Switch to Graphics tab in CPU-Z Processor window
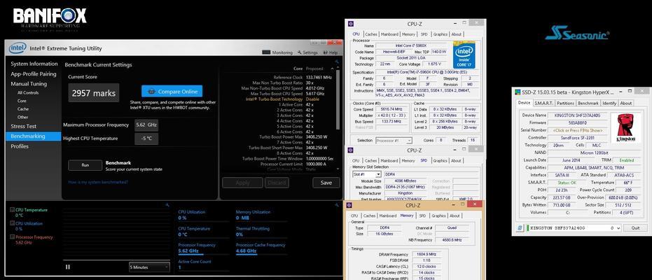Viewport: 652px width, 280px height. coord(440,34)
